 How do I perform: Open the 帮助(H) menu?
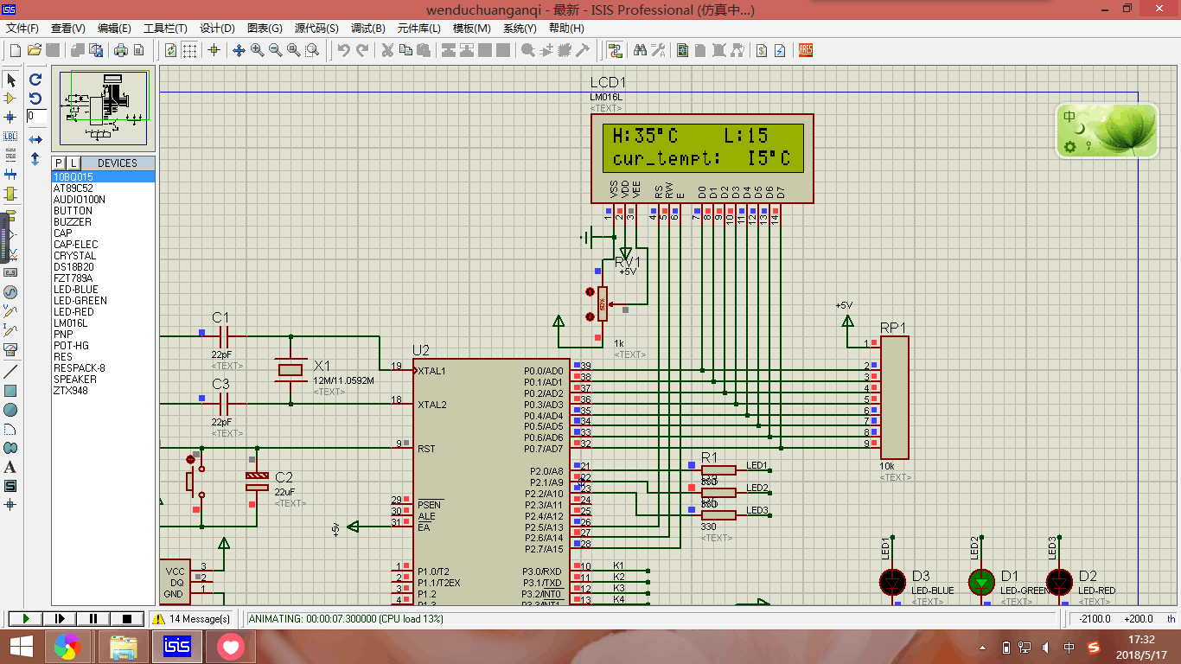566,29
